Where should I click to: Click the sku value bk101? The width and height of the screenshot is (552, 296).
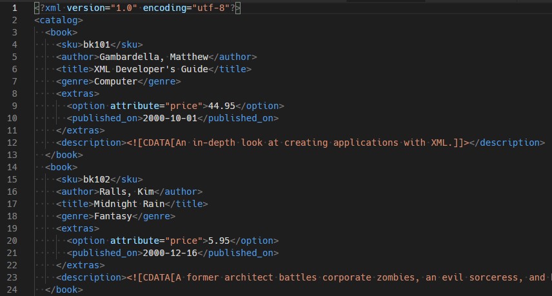click(97, 44)
